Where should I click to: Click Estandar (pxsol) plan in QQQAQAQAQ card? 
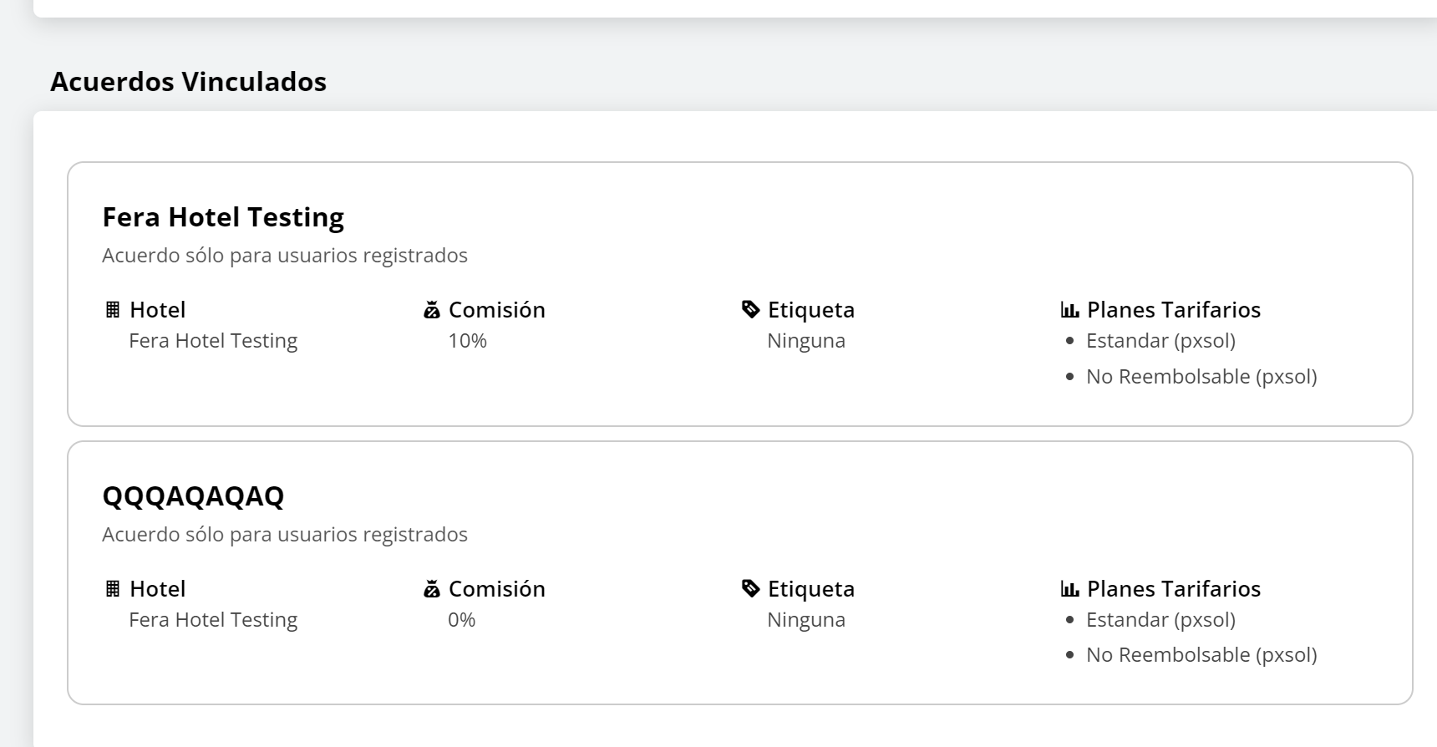[1160, 620]
